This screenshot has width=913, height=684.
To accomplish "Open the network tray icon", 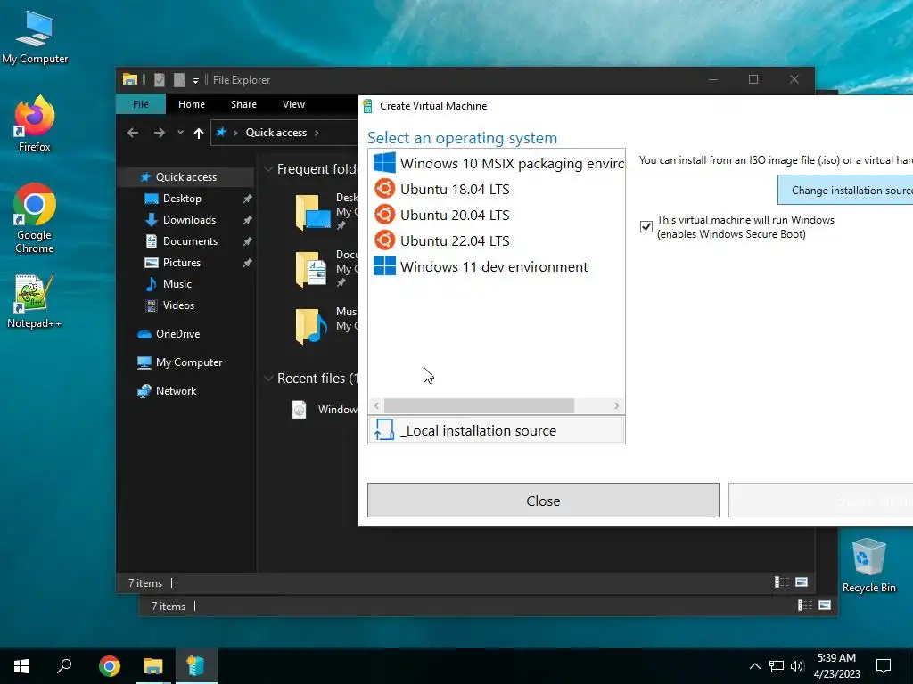I will (777, 666).
